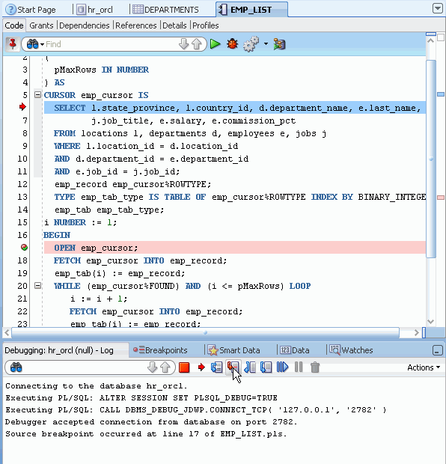Image resolution: width=446 pixels, height=464 pixels.
Task: Open the Dependencies sub-tab
Action: tap(85, 25)
